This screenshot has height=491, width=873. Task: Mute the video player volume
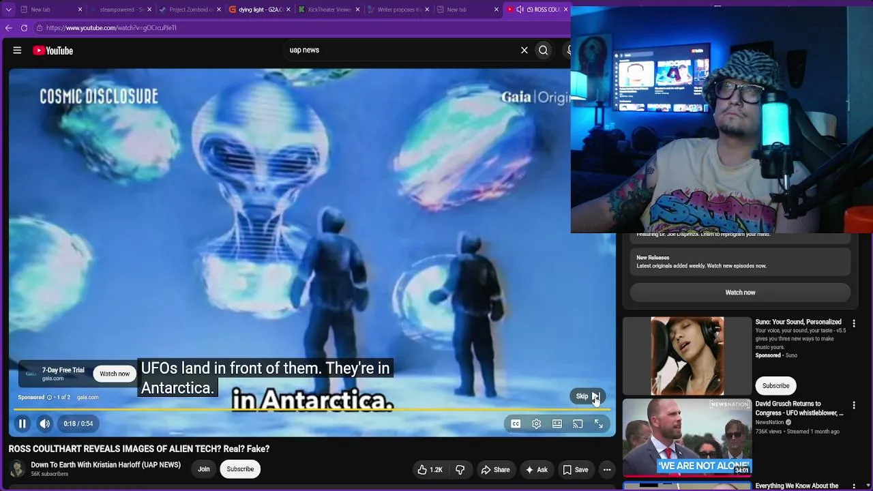tap(44, 423)
